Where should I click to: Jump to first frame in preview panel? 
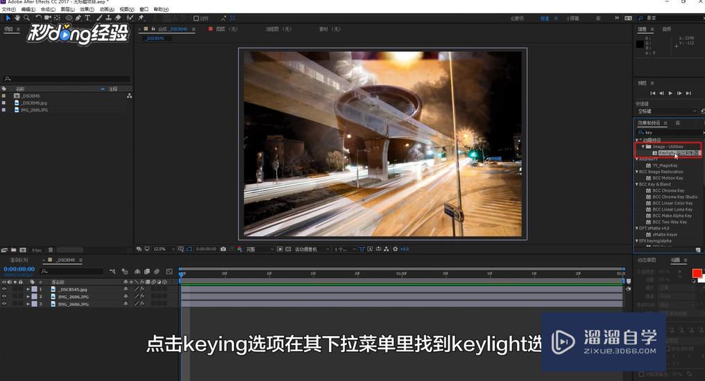[x=653, y=93]
